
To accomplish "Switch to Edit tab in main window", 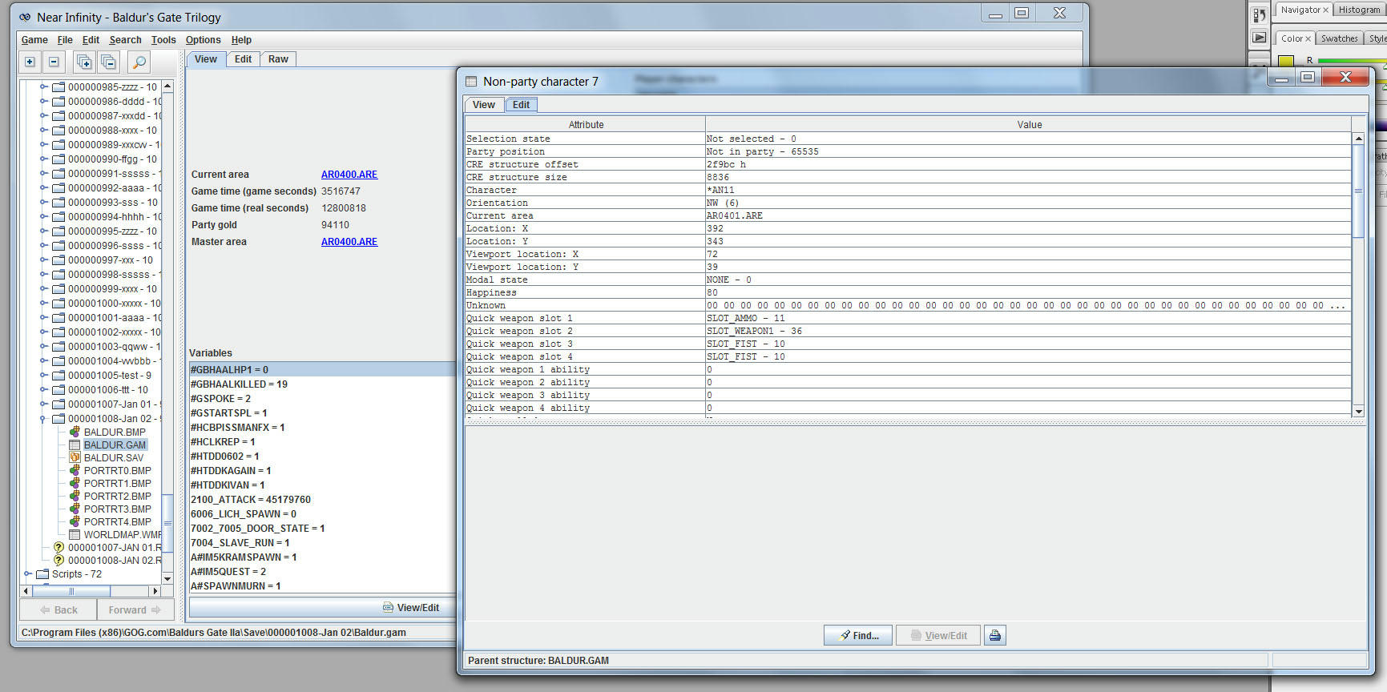I will coord(243,59).
